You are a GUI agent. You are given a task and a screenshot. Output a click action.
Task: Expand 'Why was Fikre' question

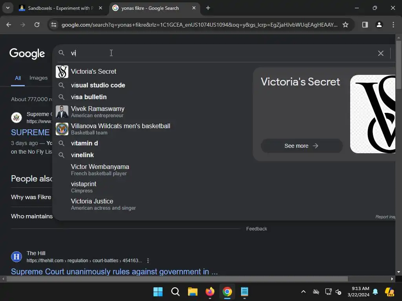(x=31, y=197)
